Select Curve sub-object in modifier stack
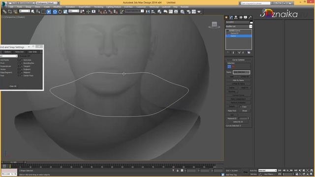Screen dimensions: 315x177 [x=233, y=36]
